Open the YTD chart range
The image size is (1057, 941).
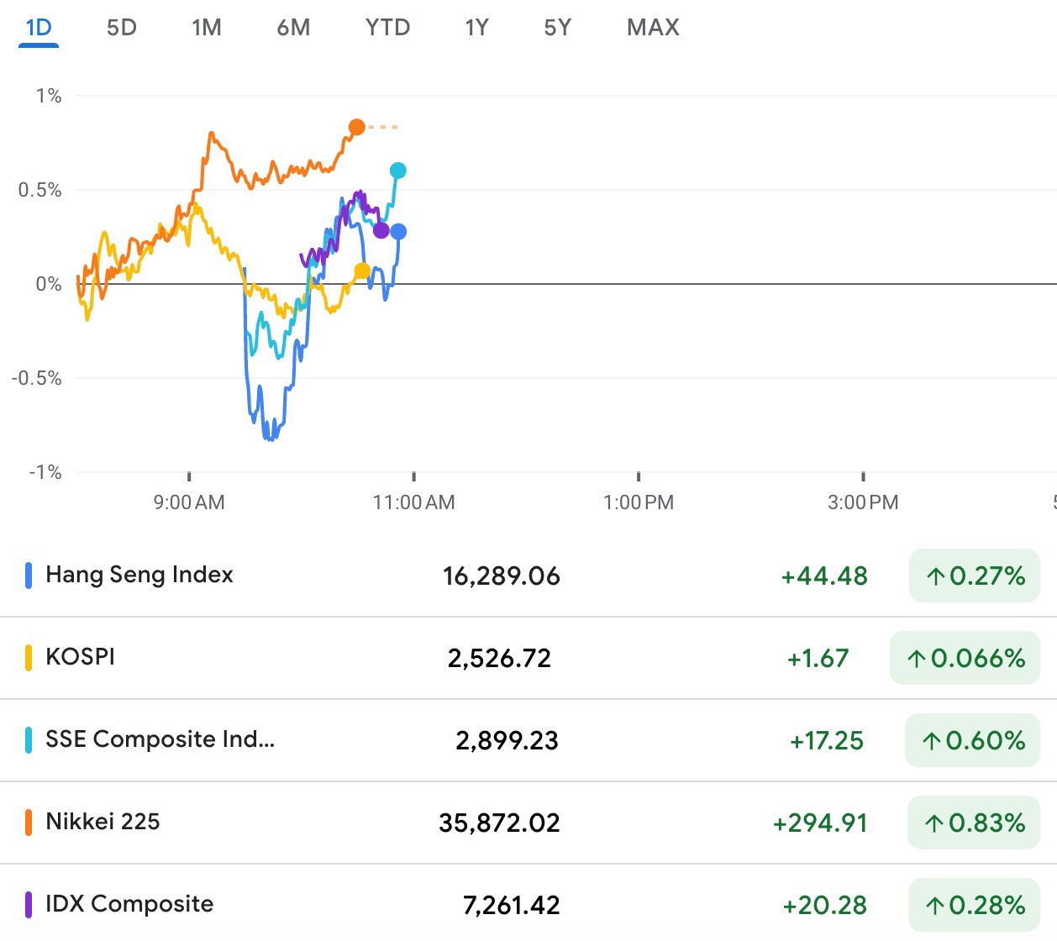(387, 28)
